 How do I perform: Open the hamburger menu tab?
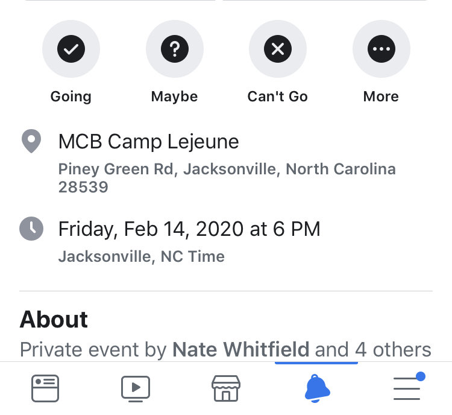pyautogui.click(x=407, y=388)
